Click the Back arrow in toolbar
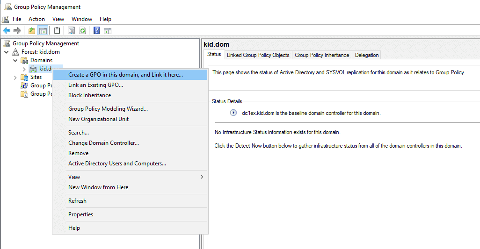Screen dimensions: 480x249 tap(7, 31)
